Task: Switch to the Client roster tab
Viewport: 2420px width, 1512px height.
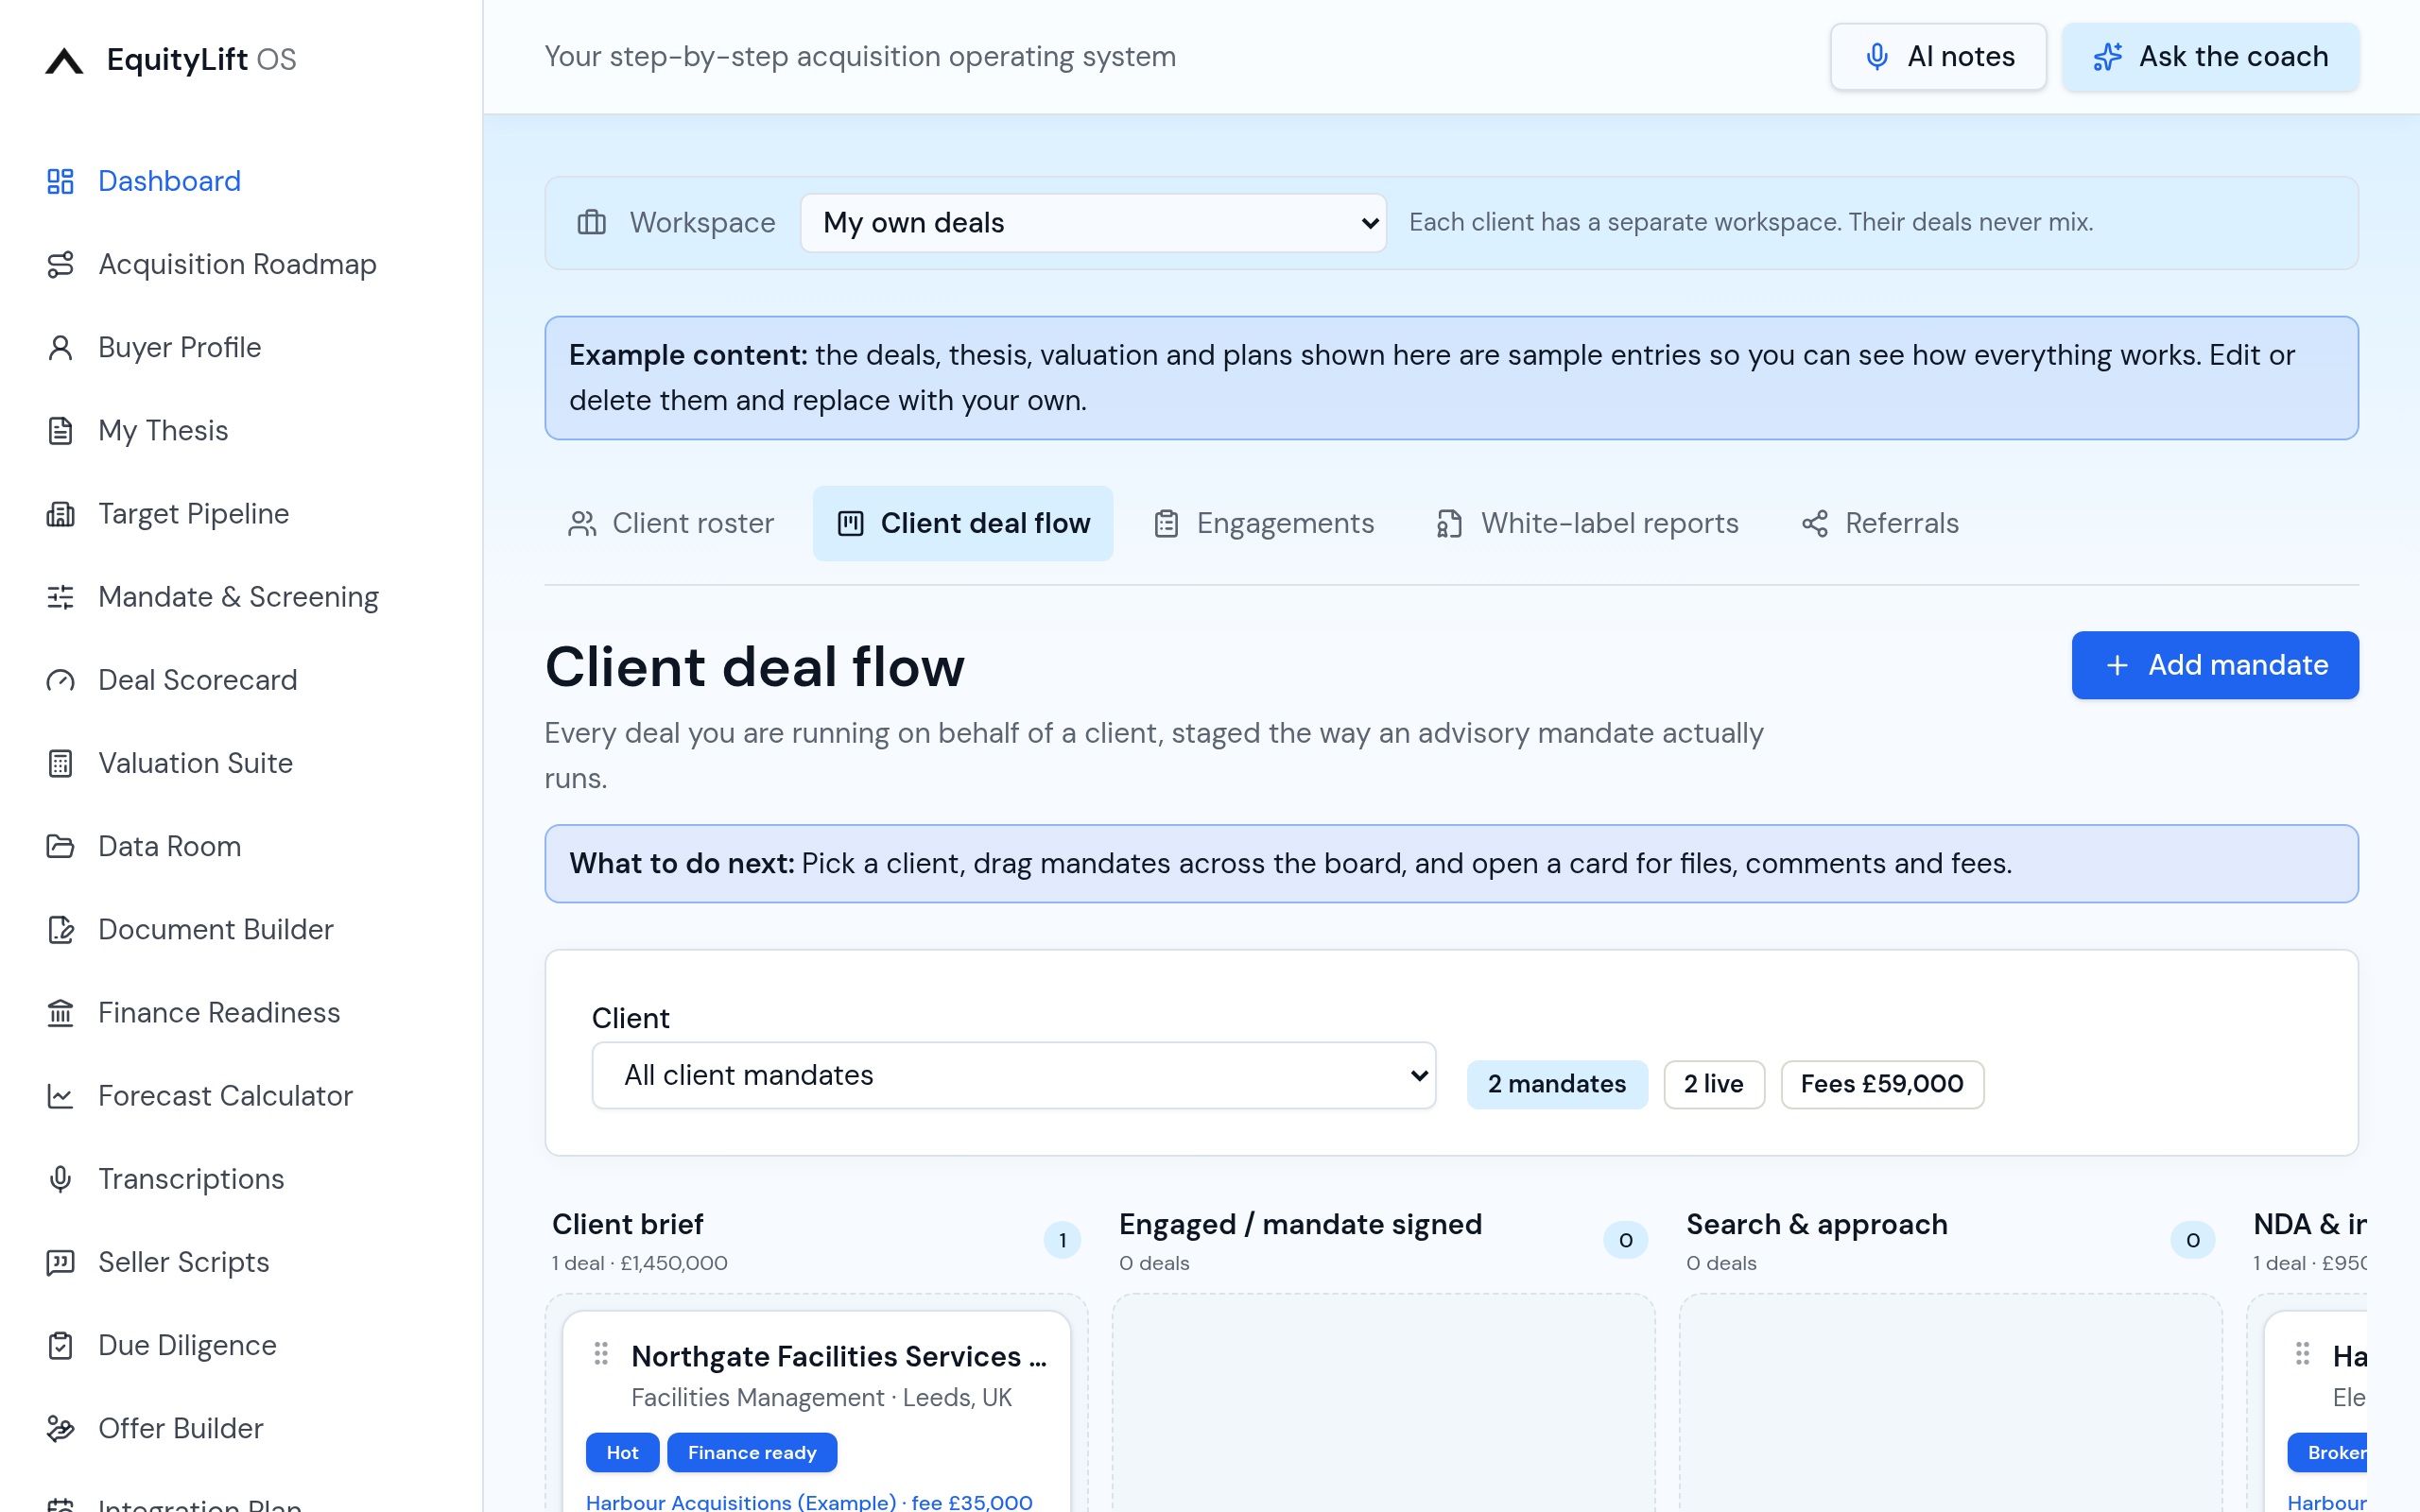Action: pyautogui.click(x=671, y=523)
